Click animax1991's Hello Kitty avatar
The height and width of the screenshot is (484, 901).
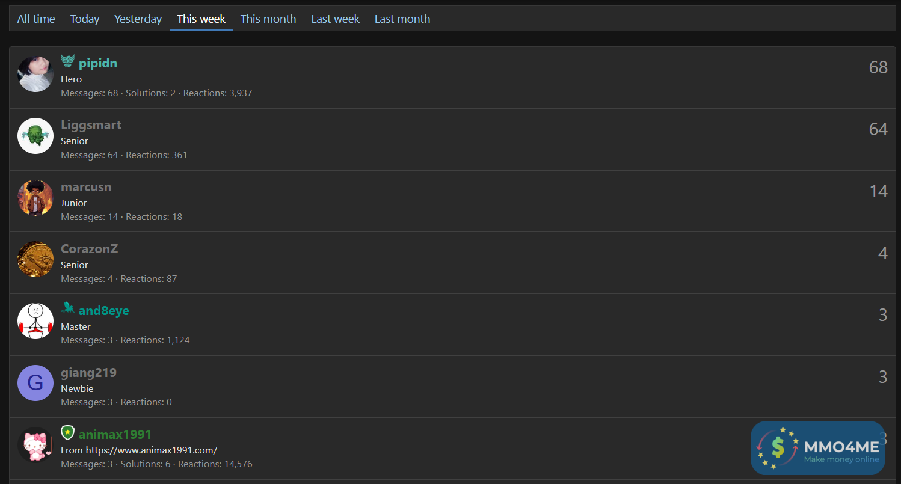[35, 445]
